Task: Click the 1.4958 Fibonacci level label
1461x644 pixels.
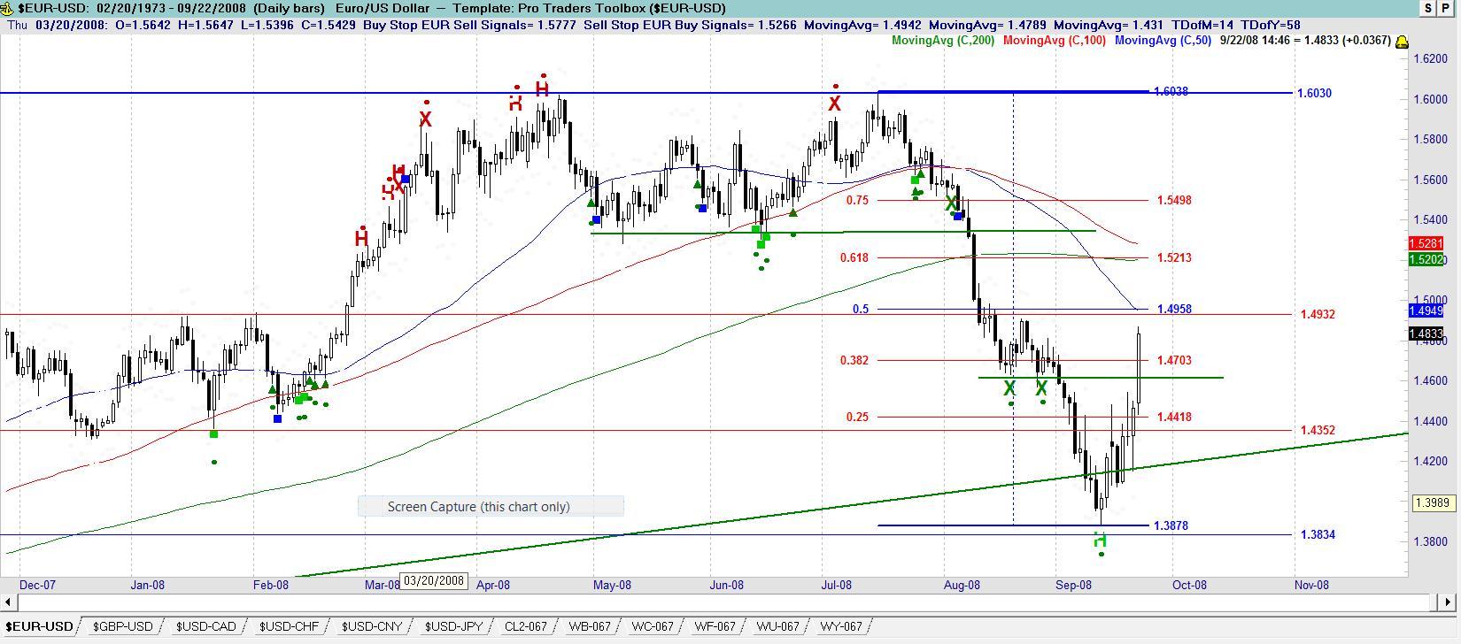Action: click(x=1174, y=309)
